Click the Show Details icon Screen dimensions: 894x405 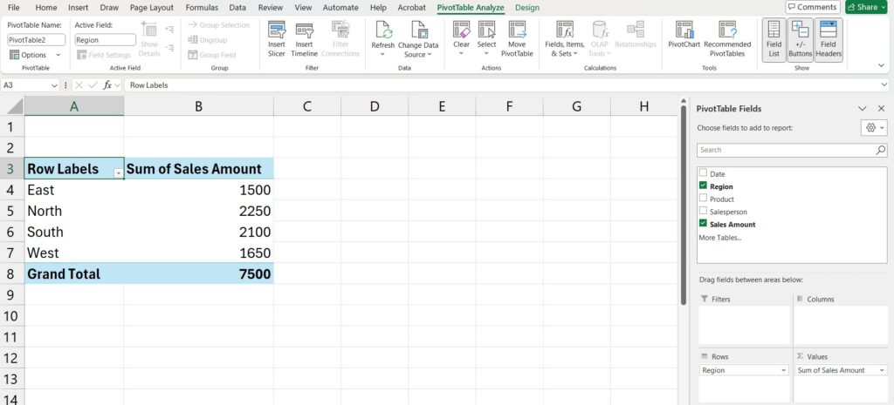(148, 30)
